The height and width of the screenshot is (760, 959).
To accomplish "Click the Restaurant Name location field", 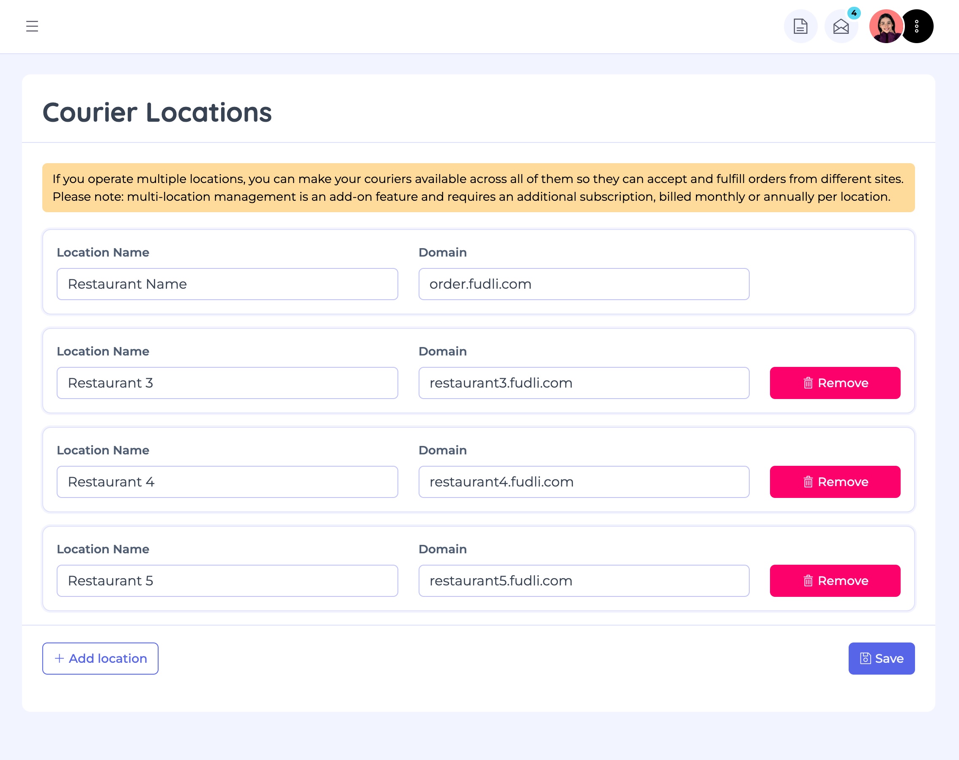I will click(x=227, y=284).
